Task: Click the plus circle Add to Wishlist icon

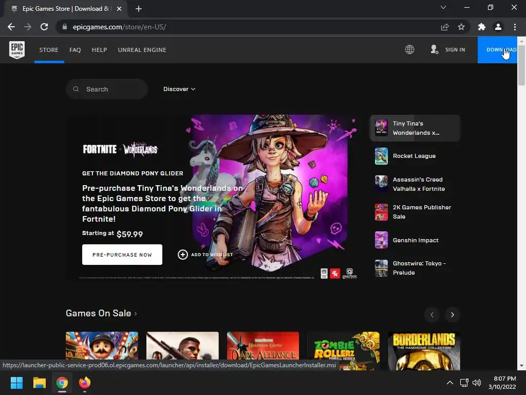Action: click(183, 255)
